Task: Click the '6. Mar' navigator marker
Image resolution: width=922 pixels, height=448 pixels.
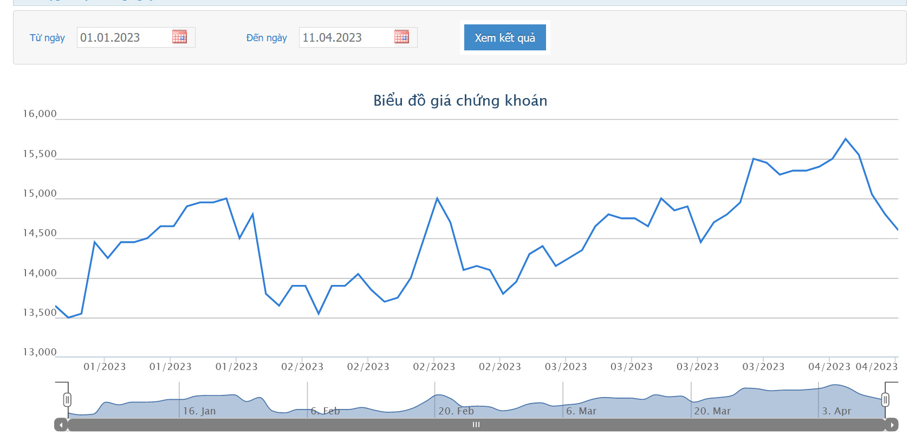Action: (x=581, y=411)
